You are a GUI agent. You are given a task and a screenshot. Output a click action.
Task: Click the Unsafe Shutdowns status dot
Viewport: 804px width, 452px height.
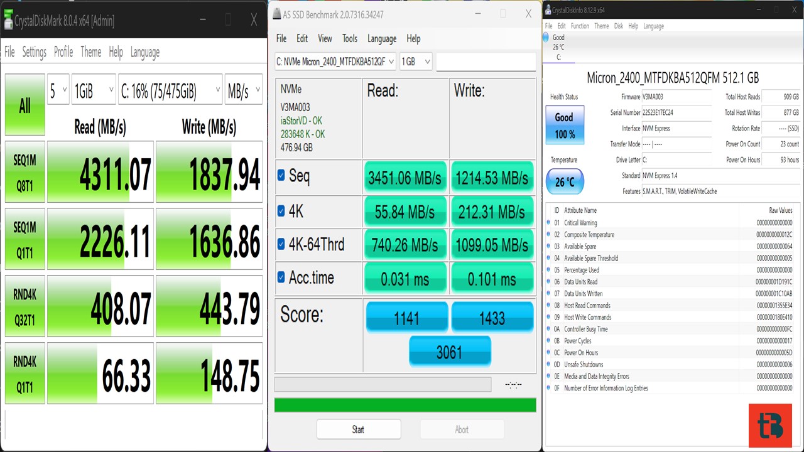[x=549, y=365]
